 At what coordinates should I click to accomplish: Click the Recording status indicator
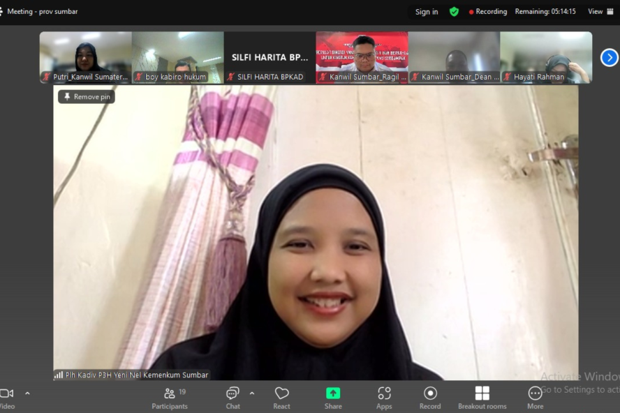(x=488, y=11)
